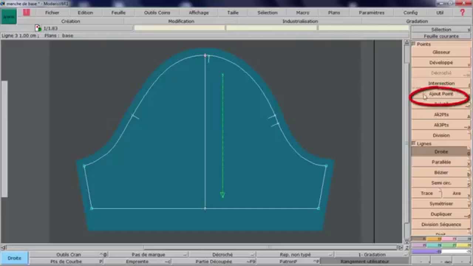The width and height of the screenshot is (473, 266).
Task: Select the Semi circ. tool
Action: coord(441,183)
